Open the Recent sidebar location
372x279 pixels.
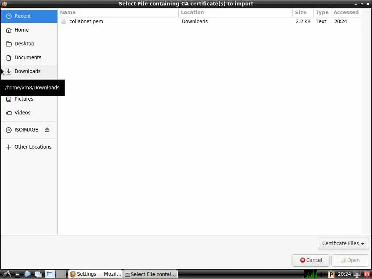(29, 16)
